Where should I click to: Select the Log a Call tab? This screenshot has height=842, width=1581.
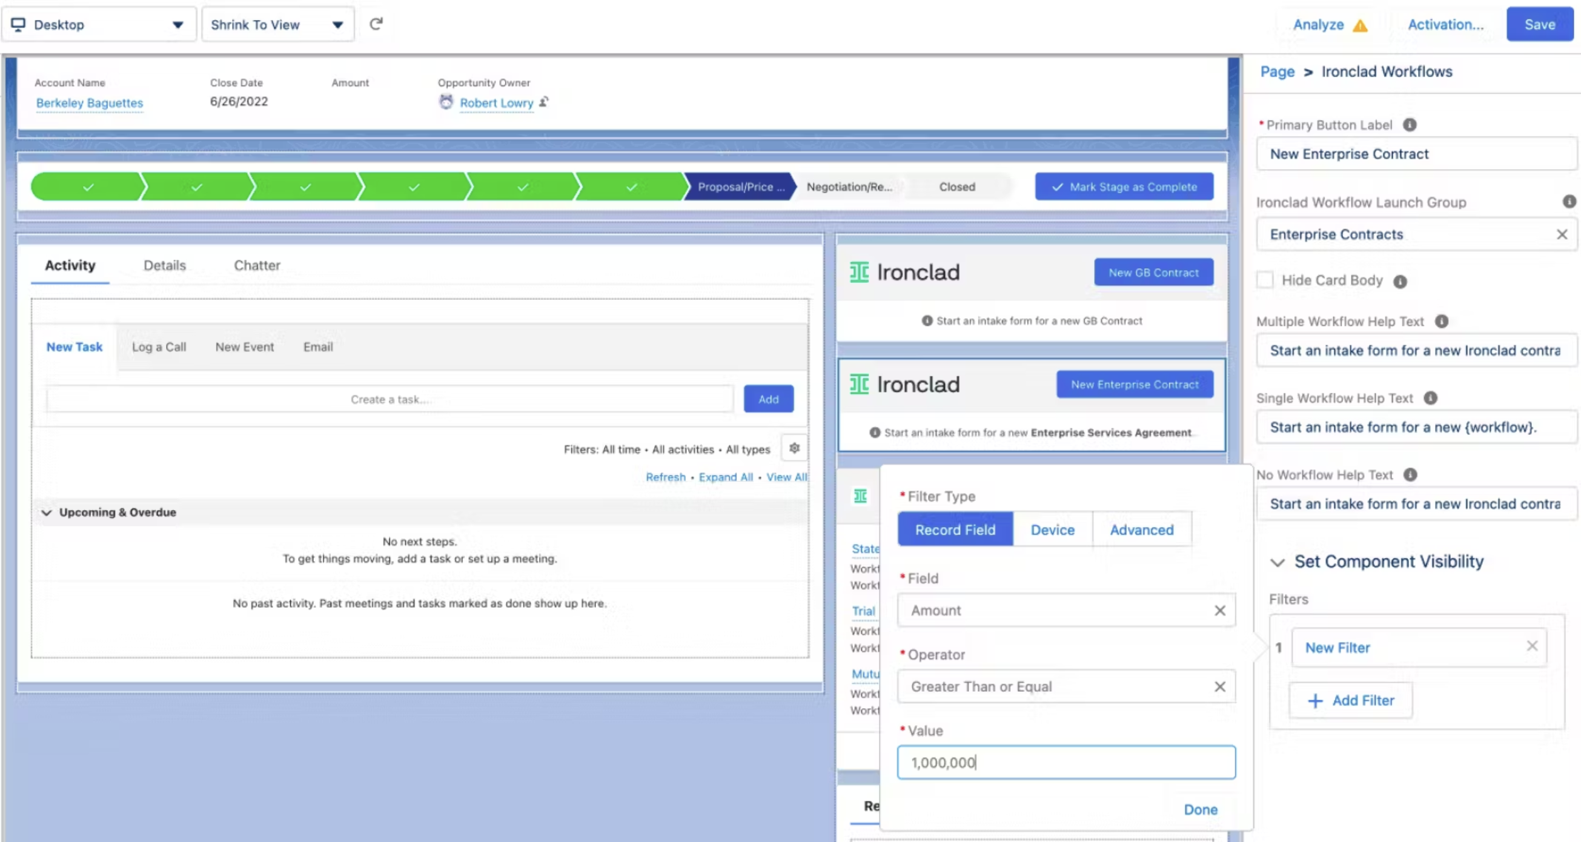(x=159, y=347)
